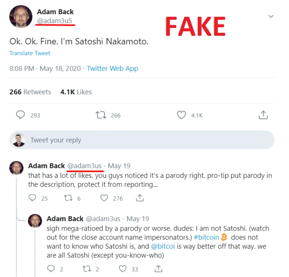Click the reply icon on the main tweet
This screenshot has width=289, height=277.
(x=20, y=115)
